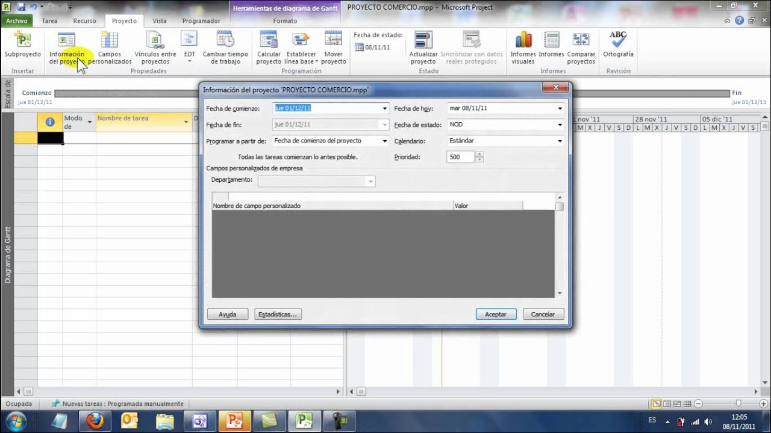Click the timescale zoom slider handle

739,404
